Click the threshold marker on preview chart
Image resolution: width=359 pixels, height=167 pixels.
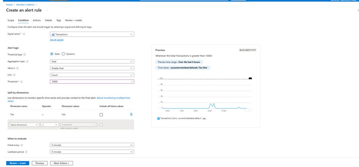250,78
